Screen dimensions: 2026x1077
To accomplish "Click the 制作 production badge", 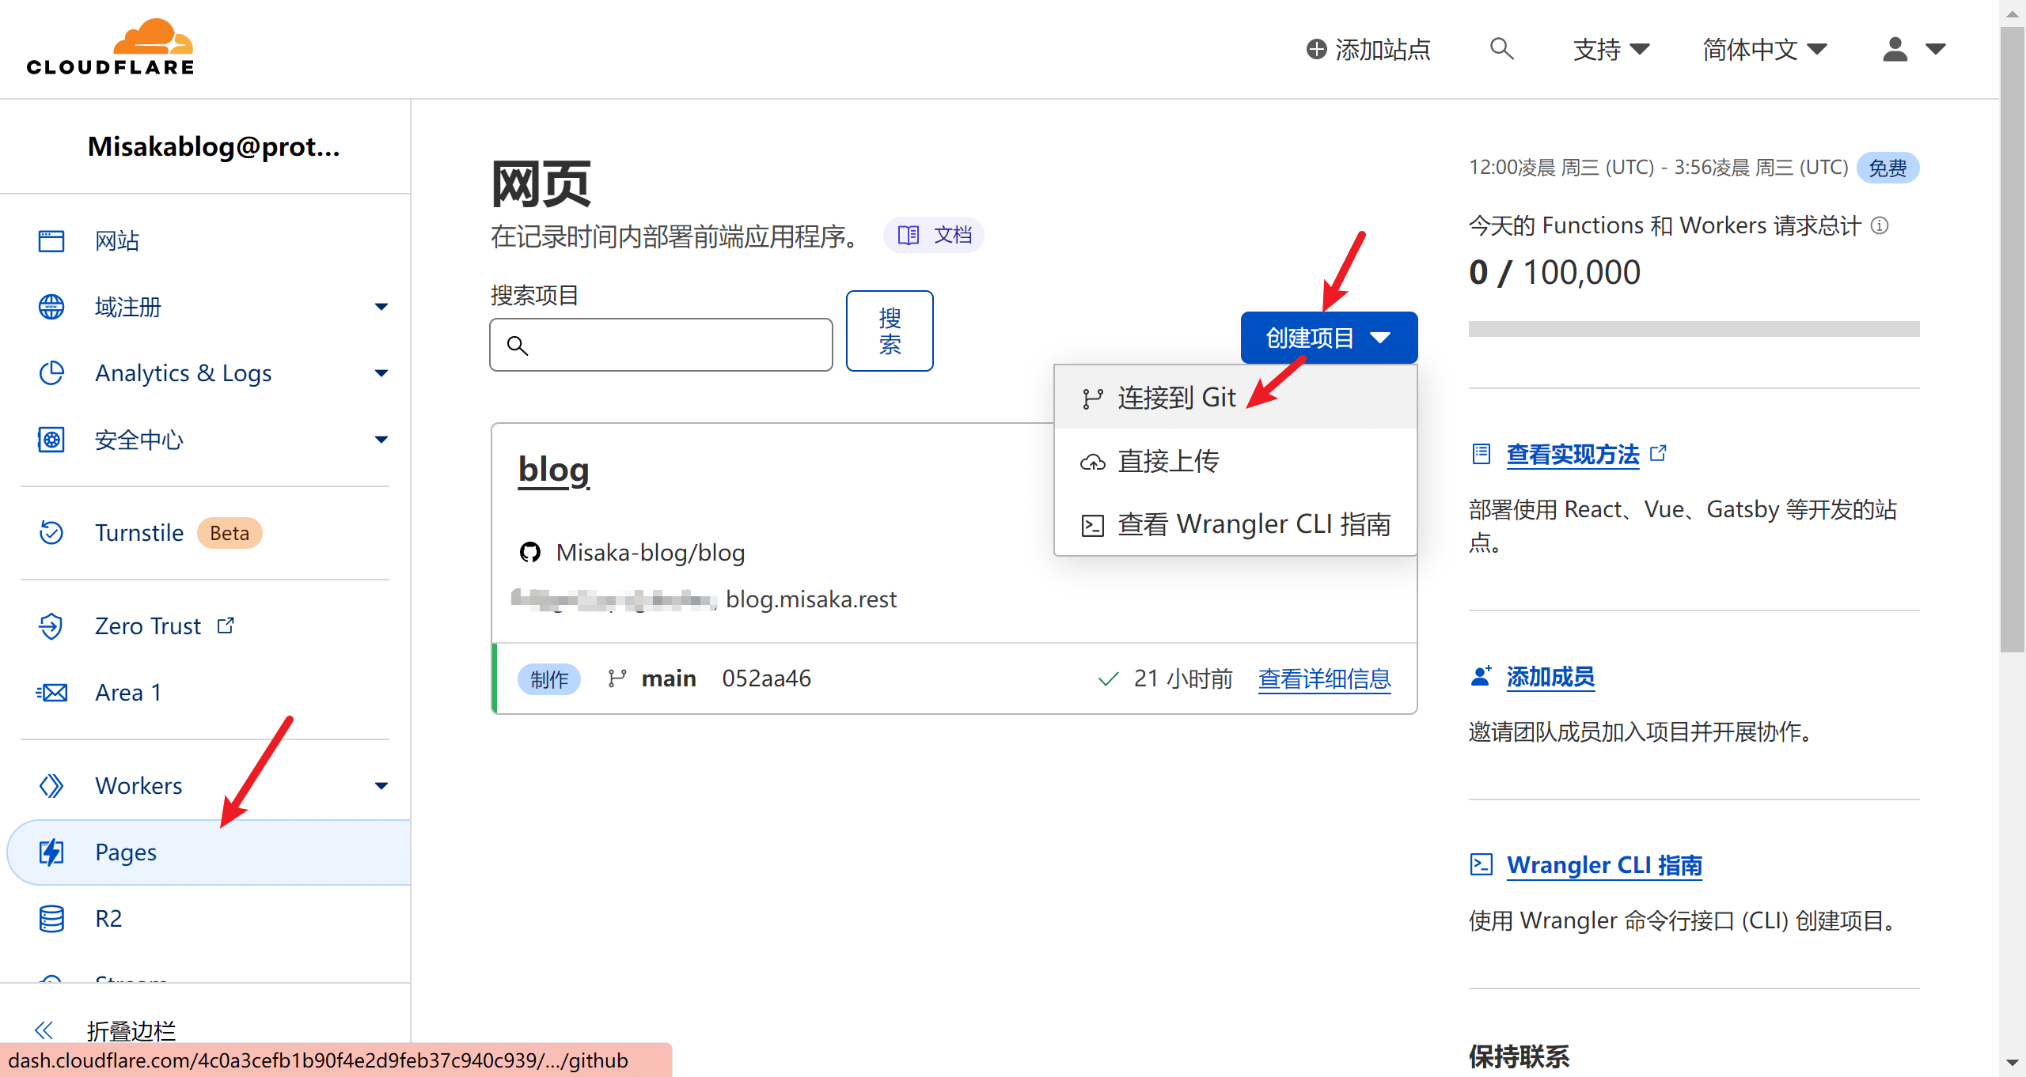I will coord(549,679).
